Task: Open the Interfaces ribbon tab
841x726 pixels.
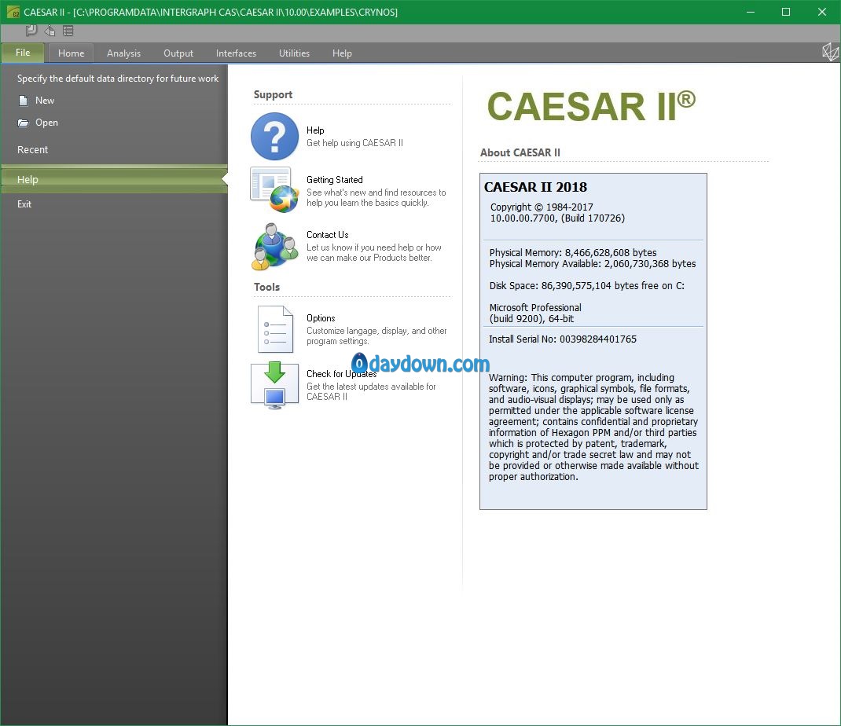Action: coord(236,53)
